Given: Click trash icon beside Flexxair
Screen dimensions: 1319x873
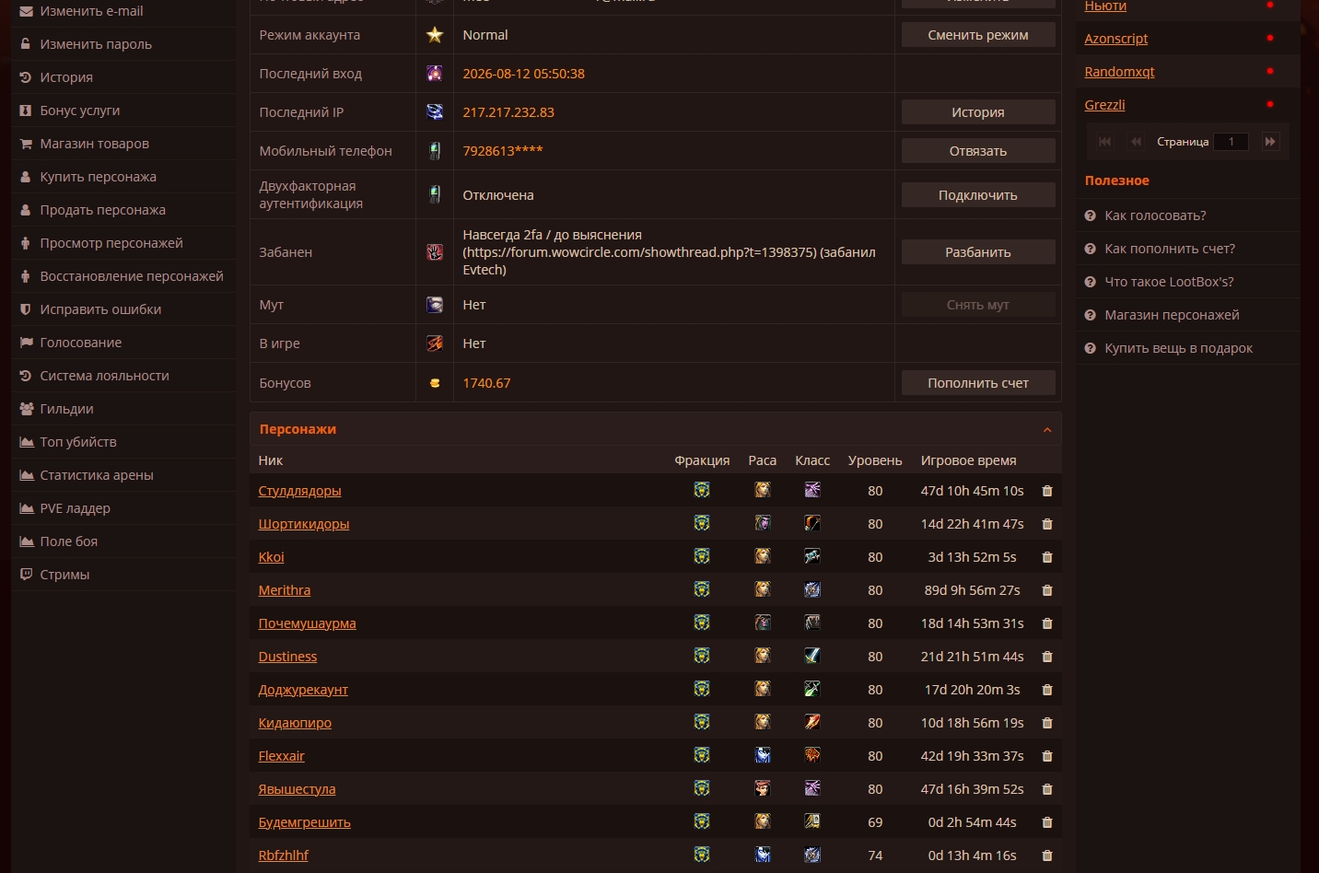Looking at the screenshot, I should (x=1046, y=756).
